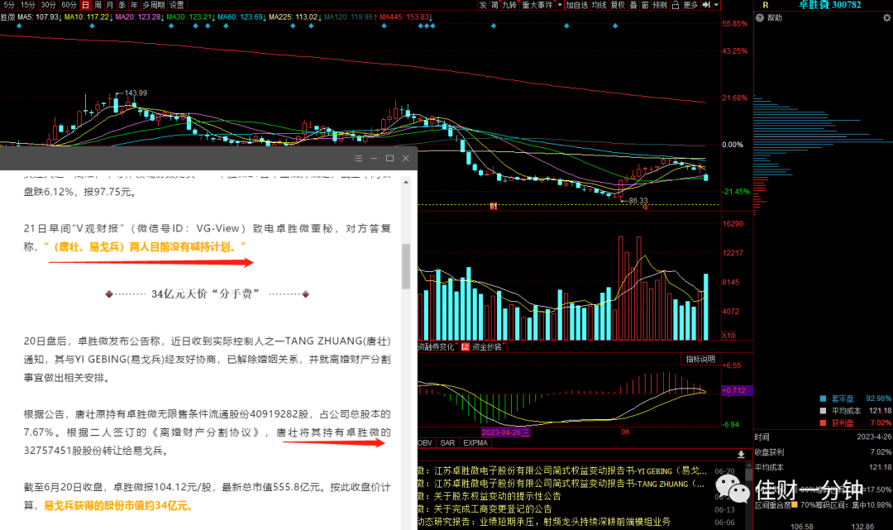Select the weekly 周 period
Viewport: 893px width, 530px height.
(x=98, y=5)
